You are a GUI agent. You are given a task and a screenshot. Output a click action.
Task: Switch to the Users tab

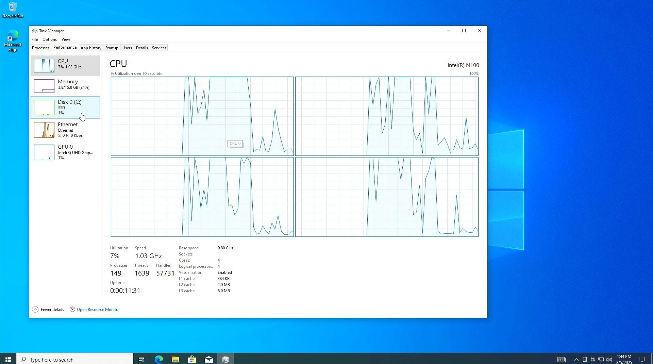[127, 48]
